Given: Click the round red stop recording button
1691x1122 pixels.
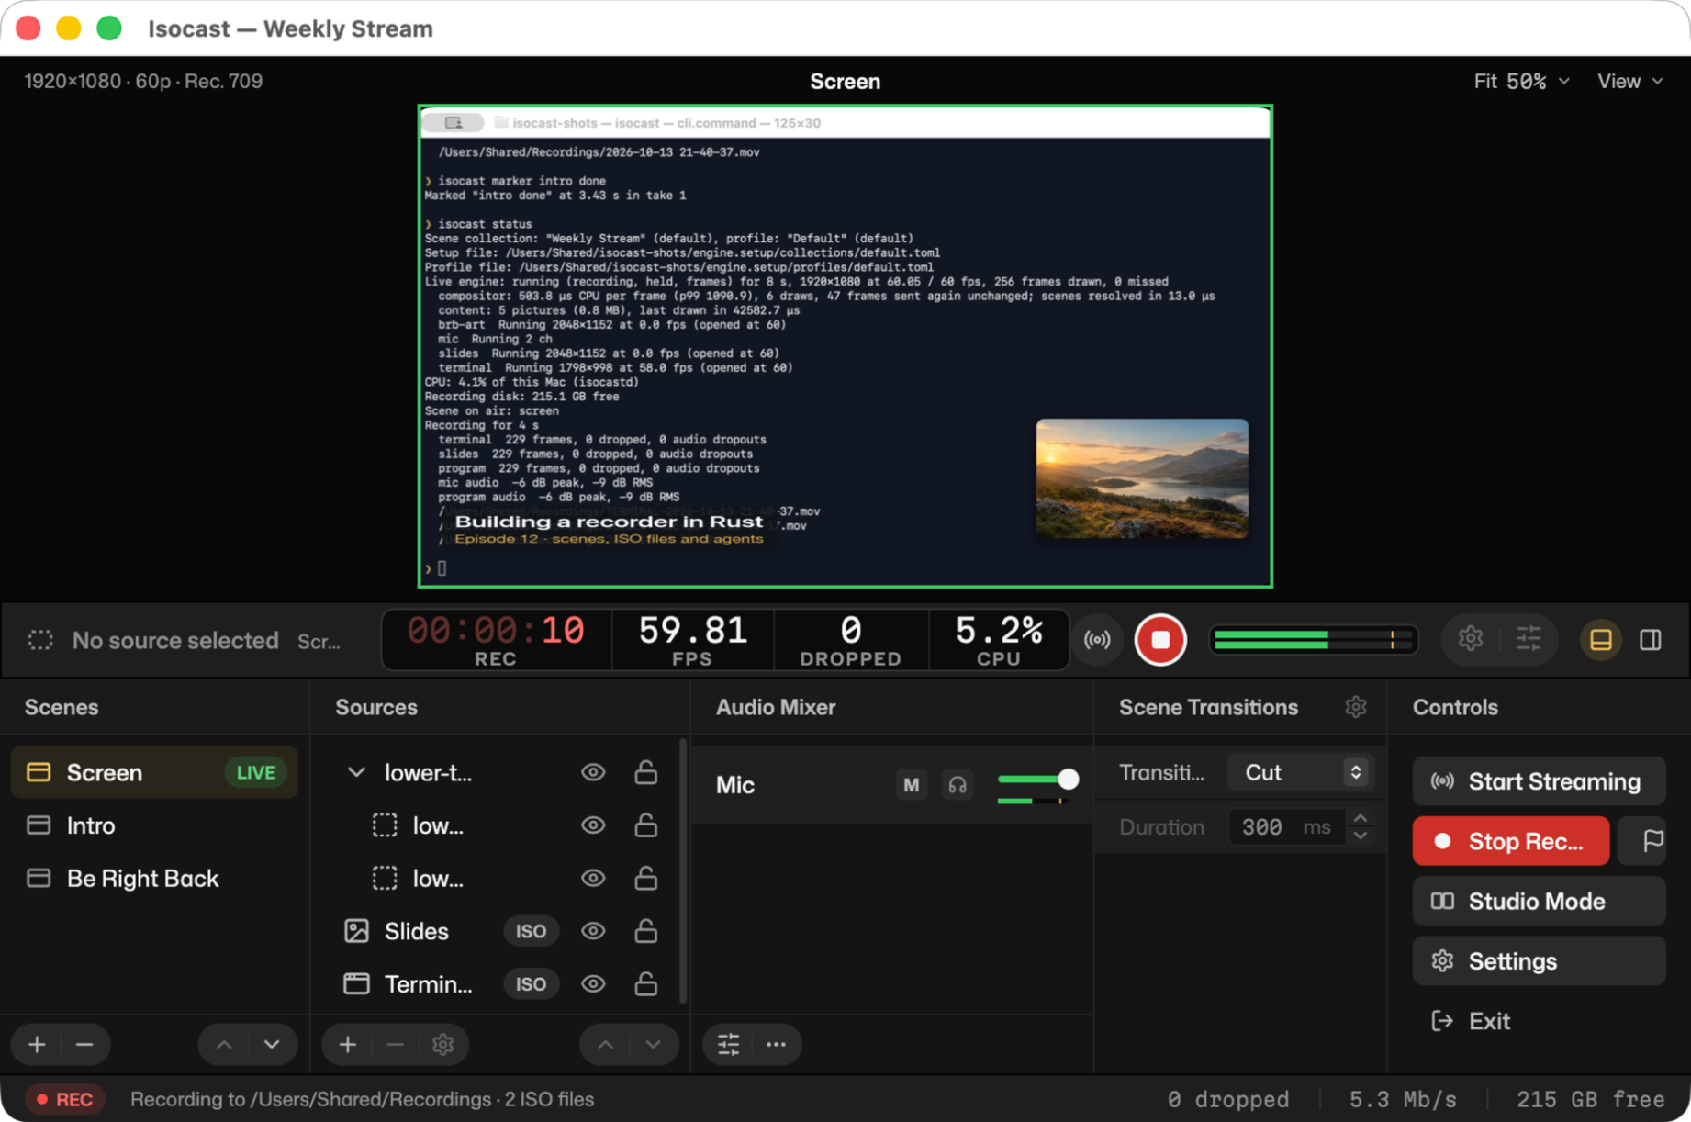Looking at the screenshot, I should click(1160, 640).
